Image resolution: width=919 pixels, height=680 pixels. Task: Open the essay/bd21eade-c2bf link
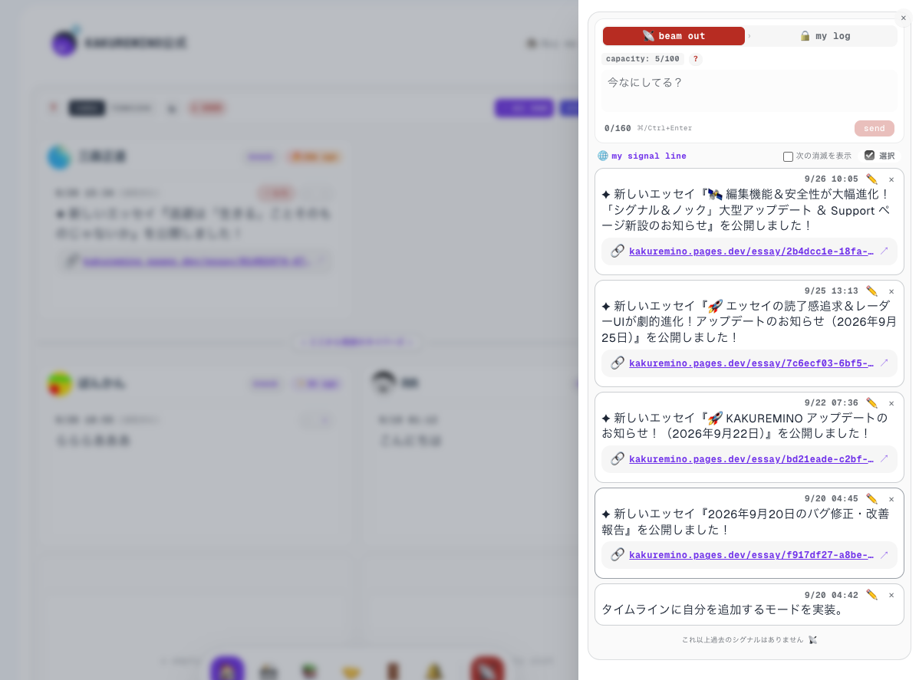751,459
